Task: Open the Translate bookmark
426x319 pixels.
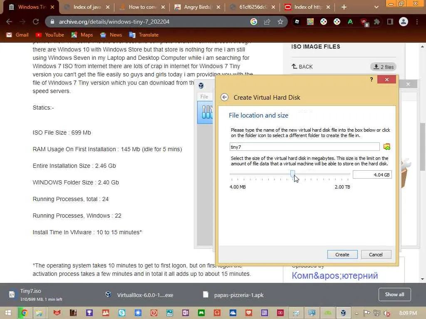Action: 144,35
